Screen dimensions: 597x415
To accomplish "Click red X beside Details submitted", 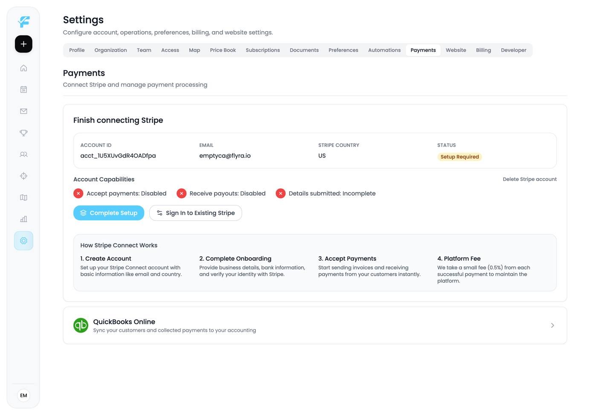I will pos(281,193).
